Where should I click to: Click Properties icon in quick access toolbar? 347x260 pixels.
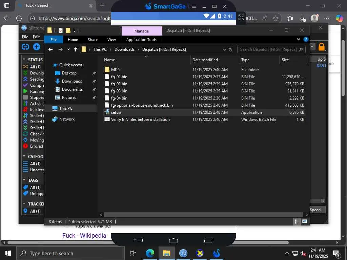60,30
